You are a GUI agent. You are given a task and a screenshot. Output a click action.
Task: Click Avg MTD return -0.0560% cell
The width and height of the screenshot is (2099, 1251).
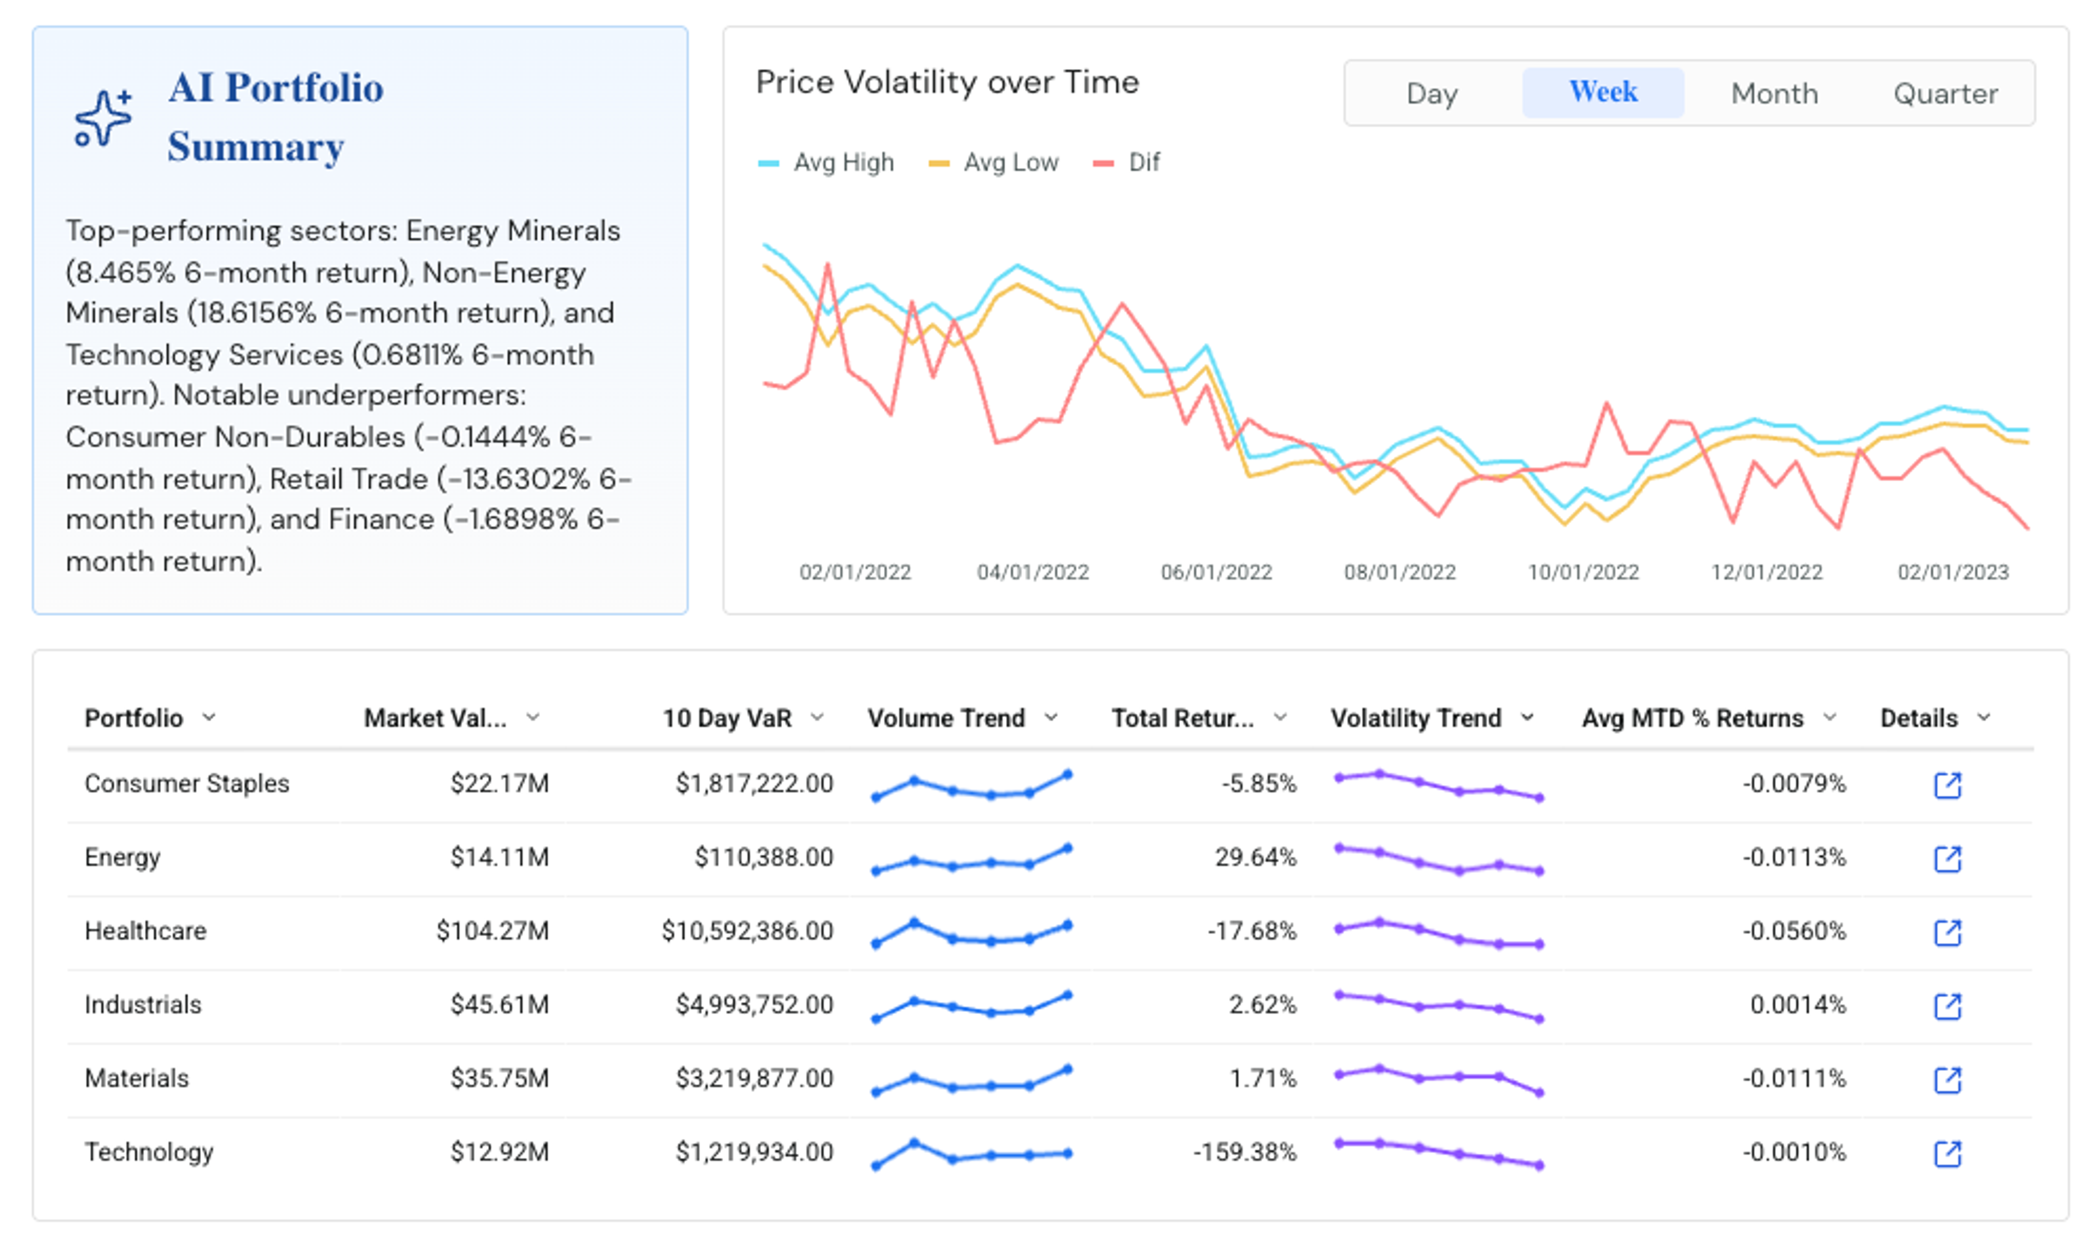pos(1794,931)
